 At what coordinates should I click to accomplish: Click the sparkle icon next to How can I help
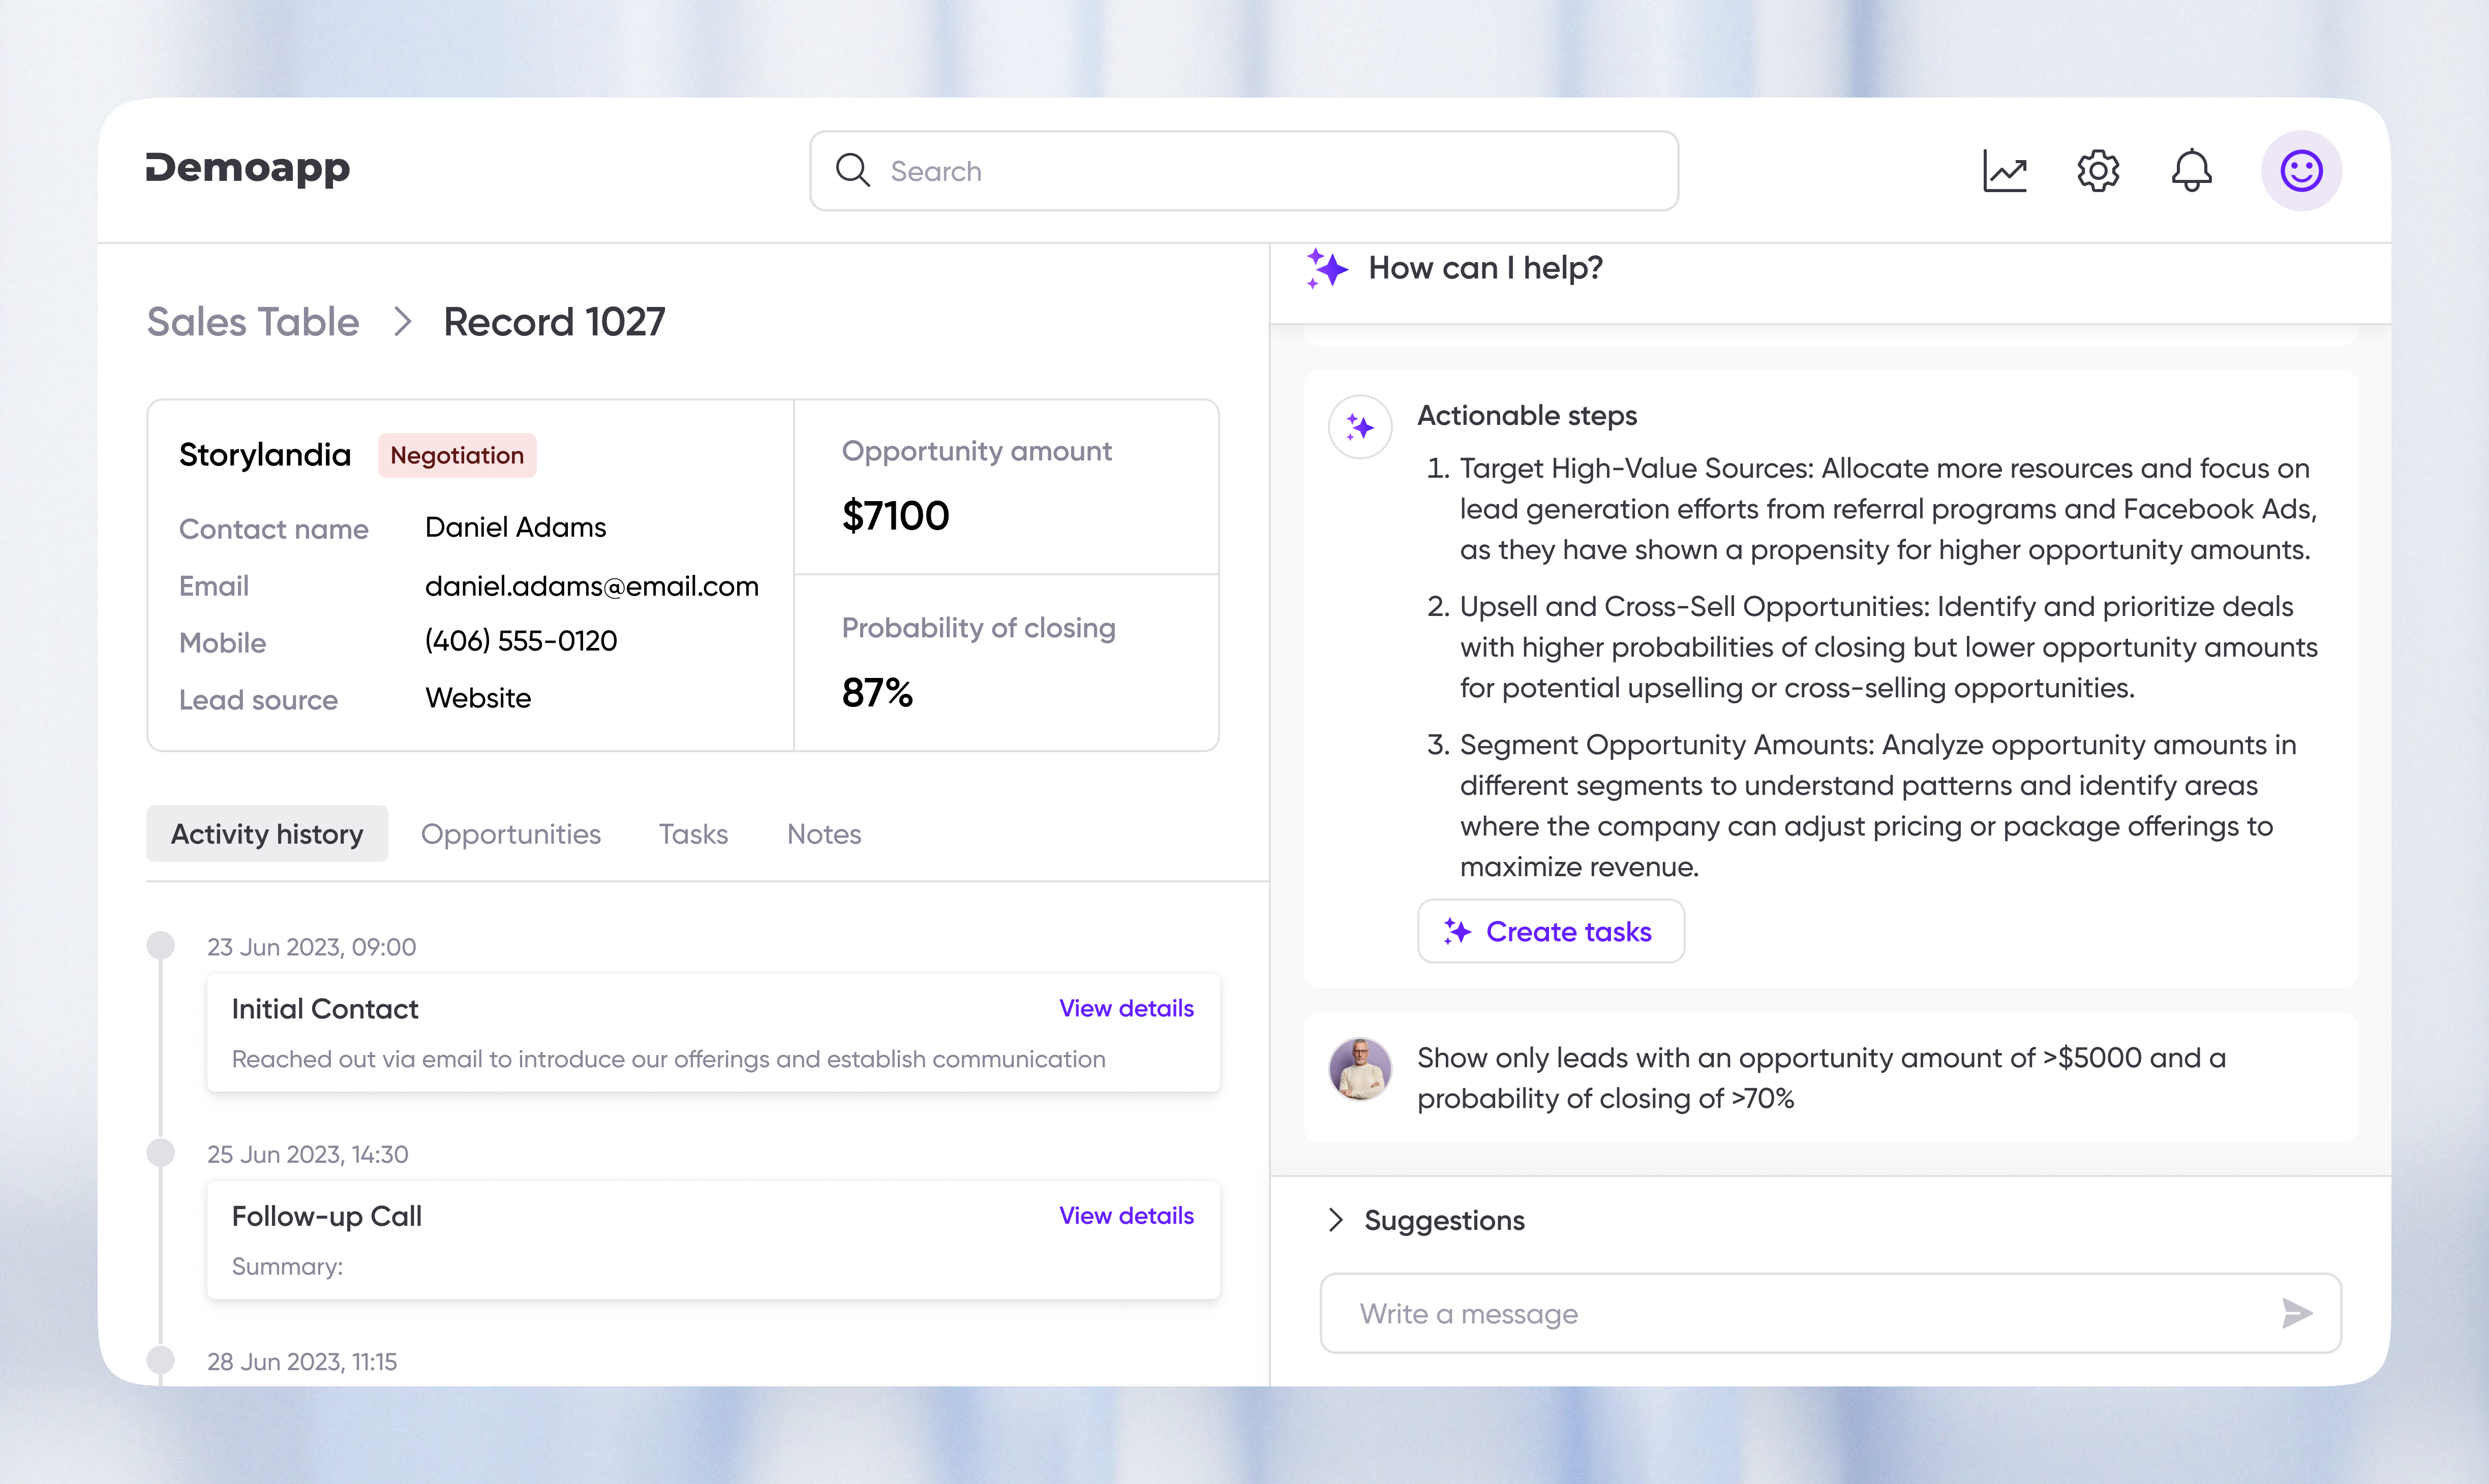pos(1327,268)
